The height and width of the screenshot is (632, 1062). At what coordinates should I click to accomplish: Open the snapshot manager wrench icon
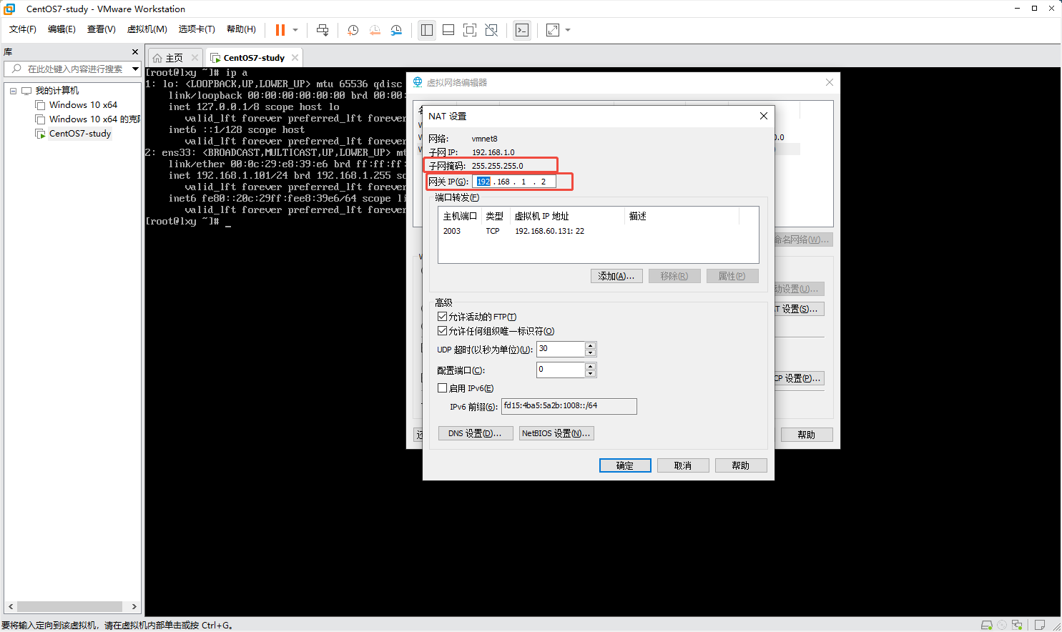(x=396, y=30)
